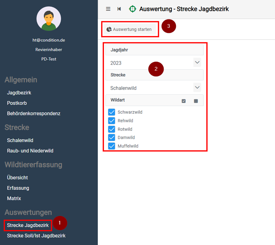Expand the Strecke Schalenwild dropdown

(197, 88)
